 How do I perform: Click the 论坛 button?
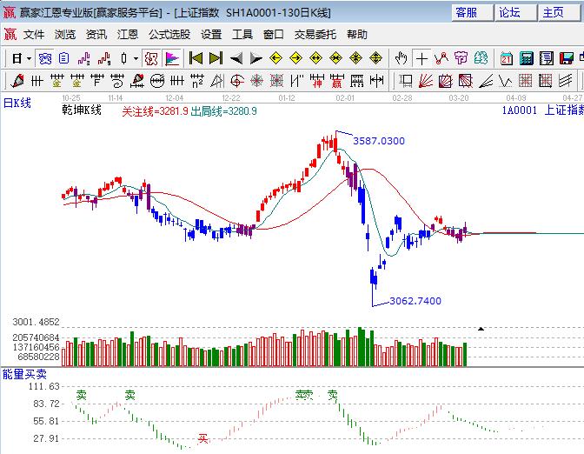[509, 12]
